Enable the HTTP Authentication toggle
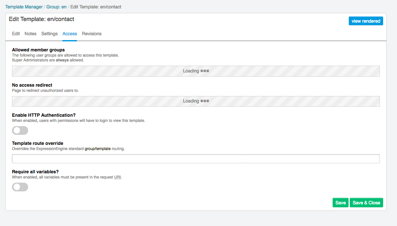This screenshot has width=397, height=226. pyautogui.click(x=20, y=130)
